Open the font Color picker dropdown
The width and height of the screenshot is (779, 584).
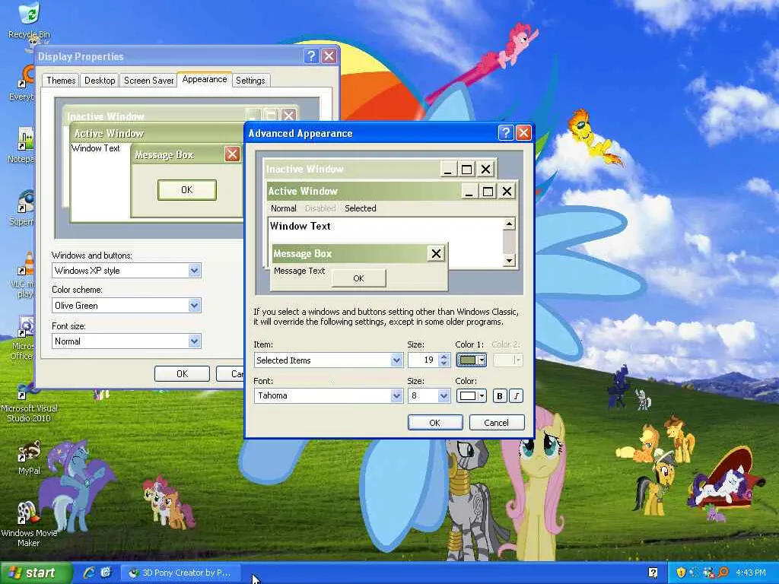tap(471, 395)
